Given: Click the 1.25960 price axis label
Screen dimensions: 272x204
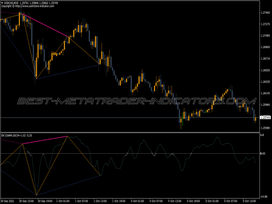Looking at the screenshot, I should tap(265, 105).
